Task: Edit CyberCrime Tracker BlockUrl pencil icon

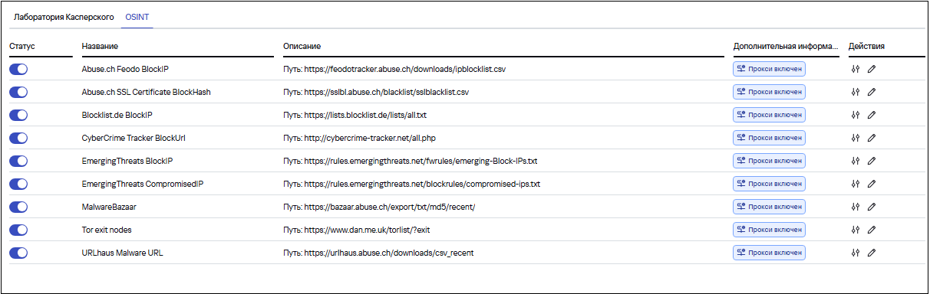Action: click(871, 138)
